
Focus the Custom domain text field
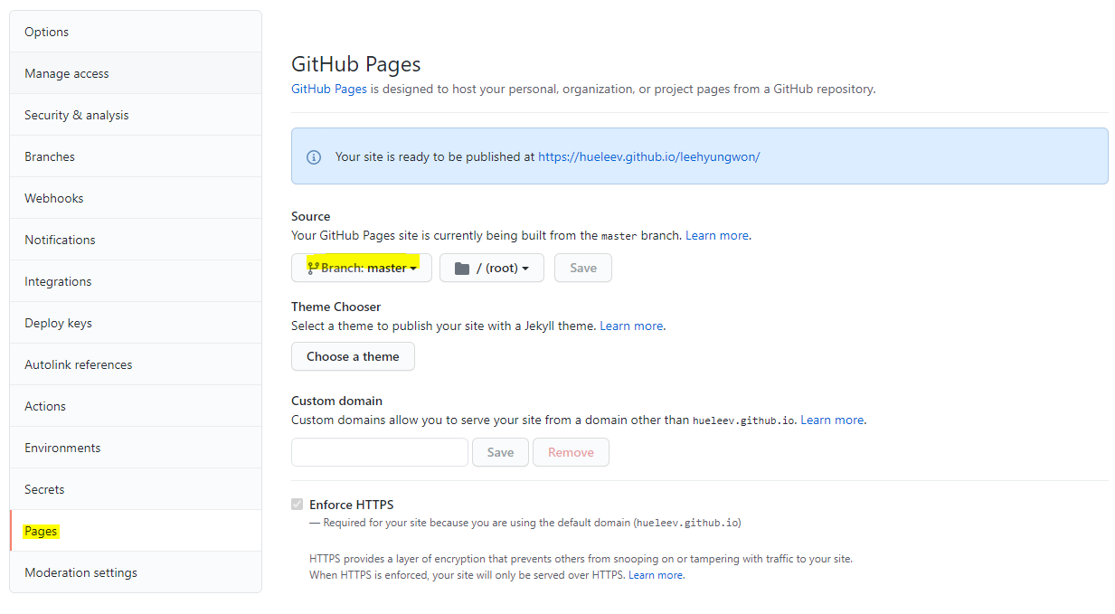click(380, 452)
